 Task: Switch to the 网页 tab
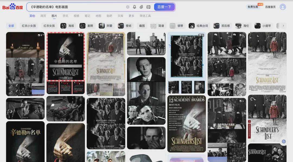pos(43,16)
